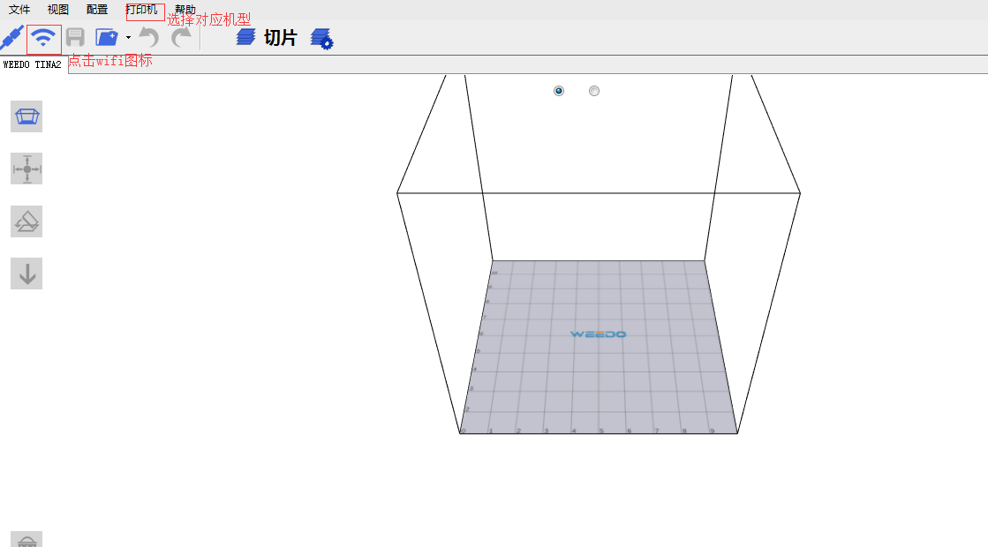This screenshot has height=547, width=988.
Task: Select the checked left radio button
Action: (x=559, y=91)
